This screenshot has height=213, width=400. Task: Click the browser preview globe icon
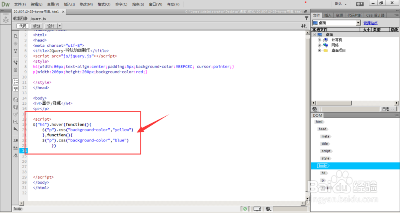[268, 209]
